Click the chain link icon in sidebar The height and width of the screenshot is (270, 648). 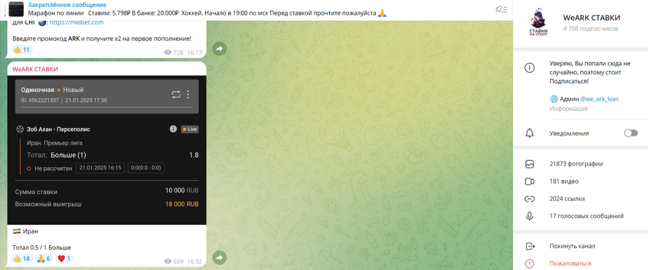[529, 199]
